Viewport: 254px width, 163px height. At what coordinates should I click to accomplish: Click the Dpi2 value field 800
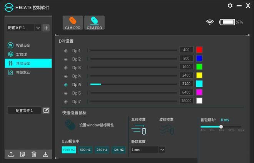coord(186,58)
